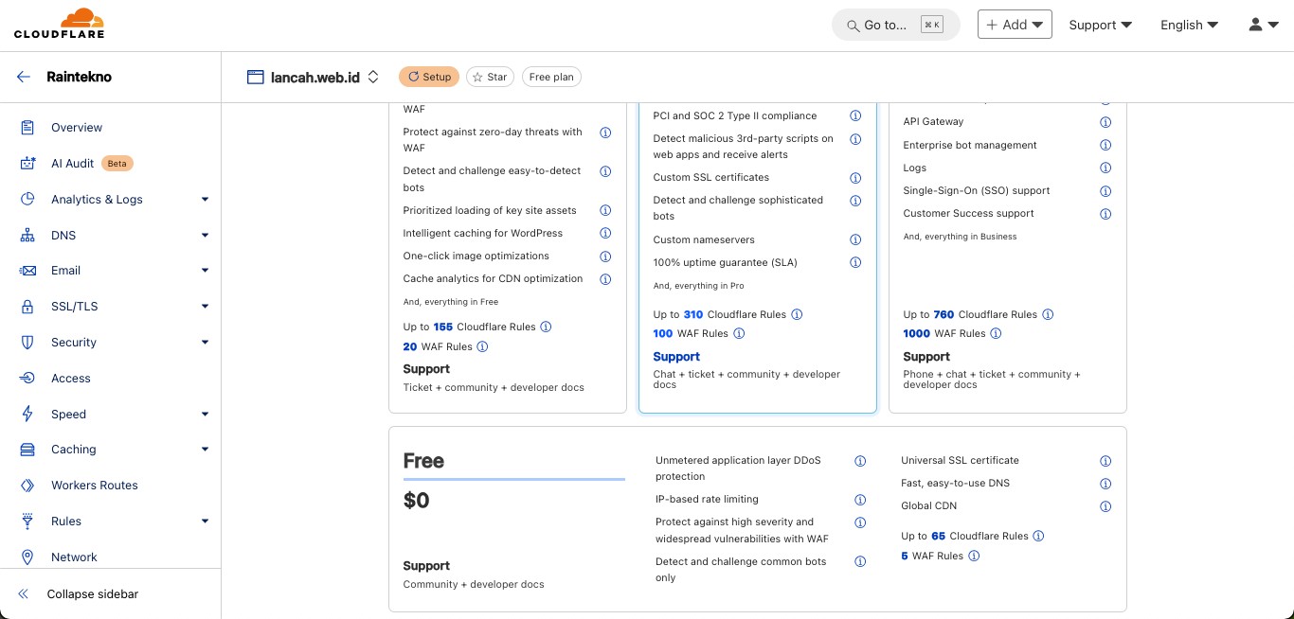1294x619 pixels.
Task: Click info icon for IP-based rate limiting
Action: click(x=860, y=500)
